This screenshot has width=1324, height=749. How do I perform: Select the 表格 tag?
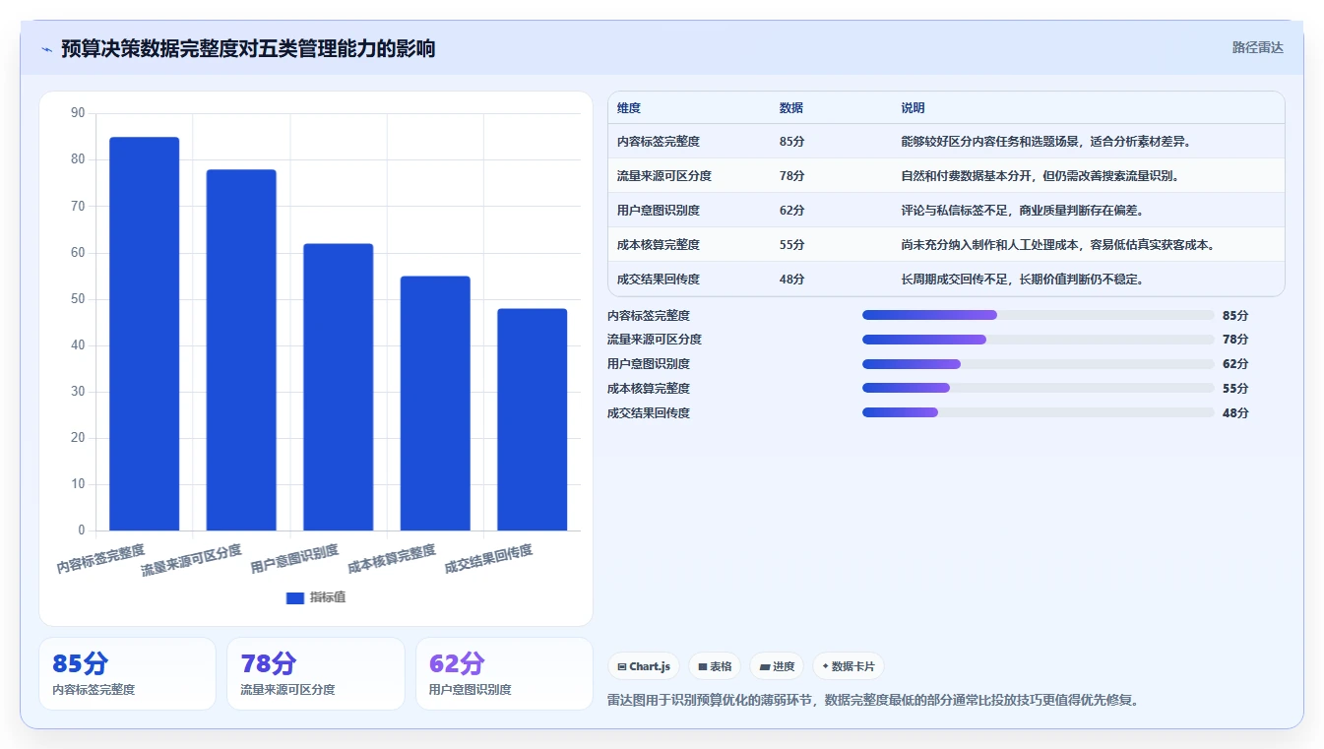click(x=715, y=666)
